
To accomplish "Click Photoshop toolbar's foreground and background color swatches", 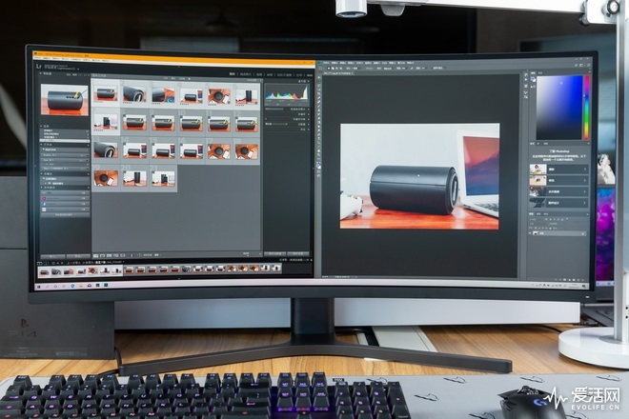I will 318,165.
